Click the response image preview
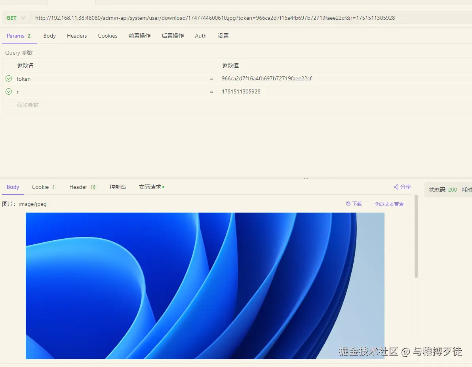 coord(205,286)
